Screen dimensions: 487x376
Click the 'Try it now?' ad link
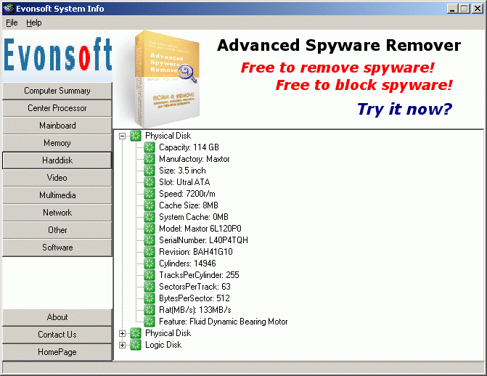tap(405, 110)
